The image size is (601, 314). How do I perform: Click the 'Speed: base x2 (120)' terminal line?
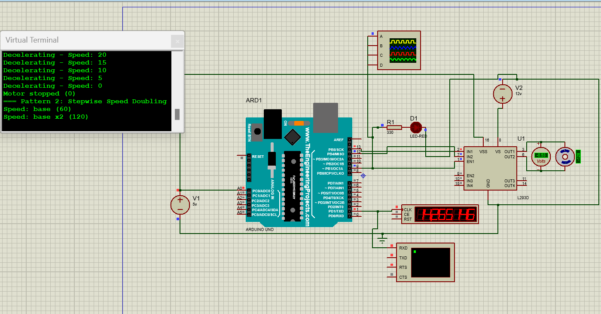pos(46,117)
